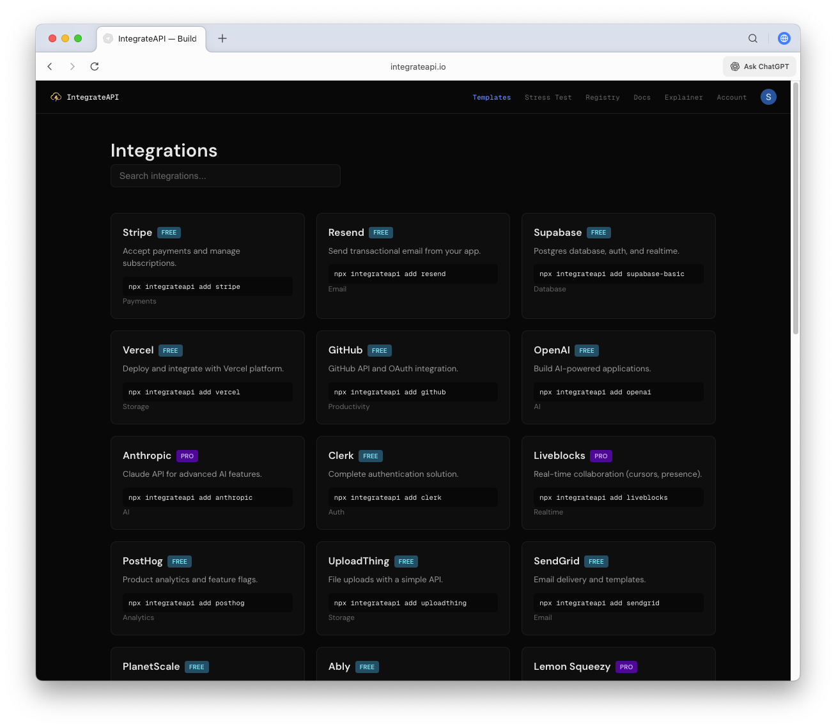This screenshot has width=836, height=728.
Task: Open the Explainer page
Action: [x=683, y=97]
